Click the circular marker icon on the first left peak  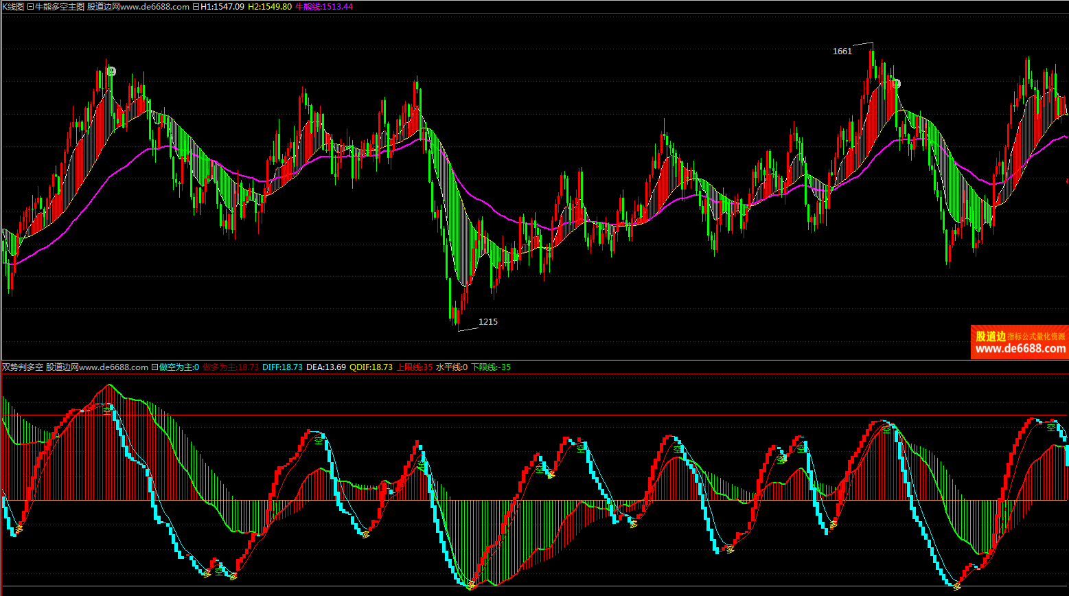click(x=111, y=71)
